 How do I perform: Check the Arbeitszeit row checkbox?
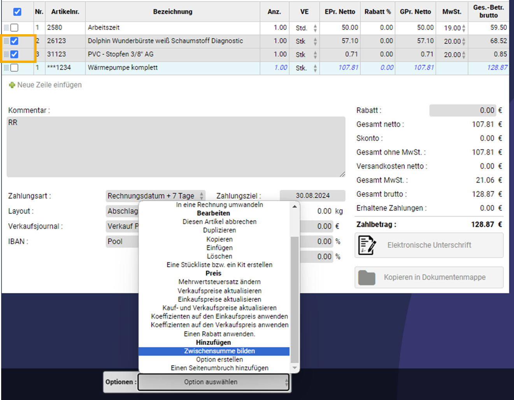tap(14, 28)
